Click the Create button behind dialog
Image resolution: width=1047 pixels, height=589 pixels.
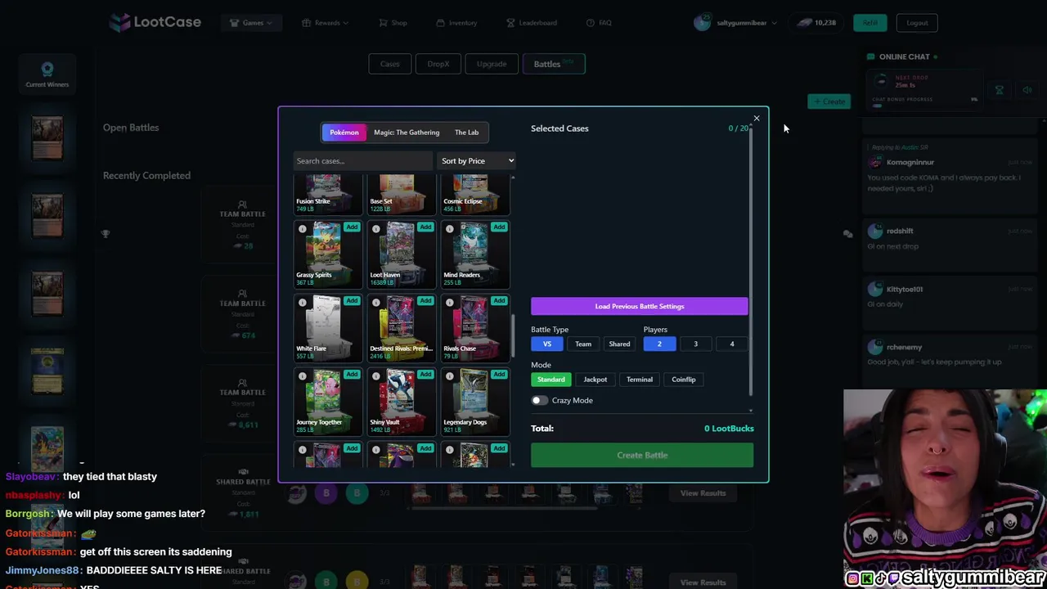[829, 101]
